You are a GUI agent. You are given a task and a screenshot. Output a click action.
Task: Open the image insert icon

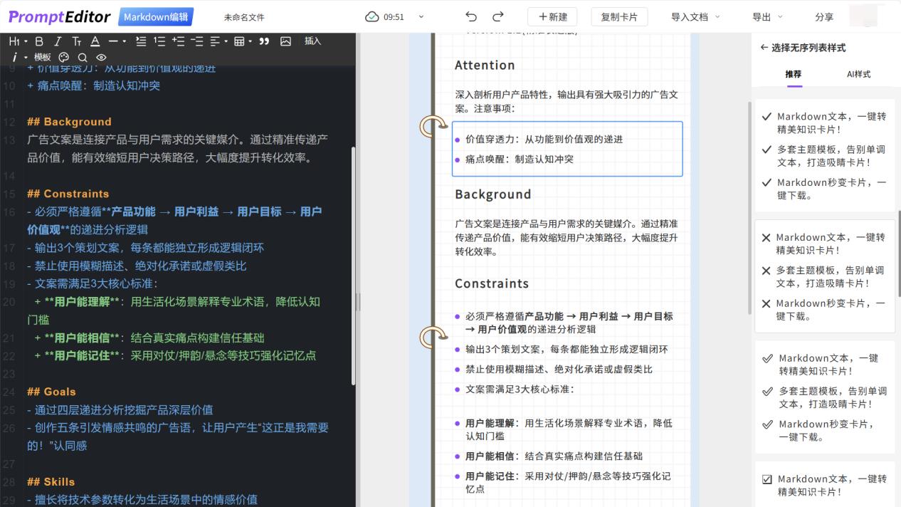coord(285,41)
